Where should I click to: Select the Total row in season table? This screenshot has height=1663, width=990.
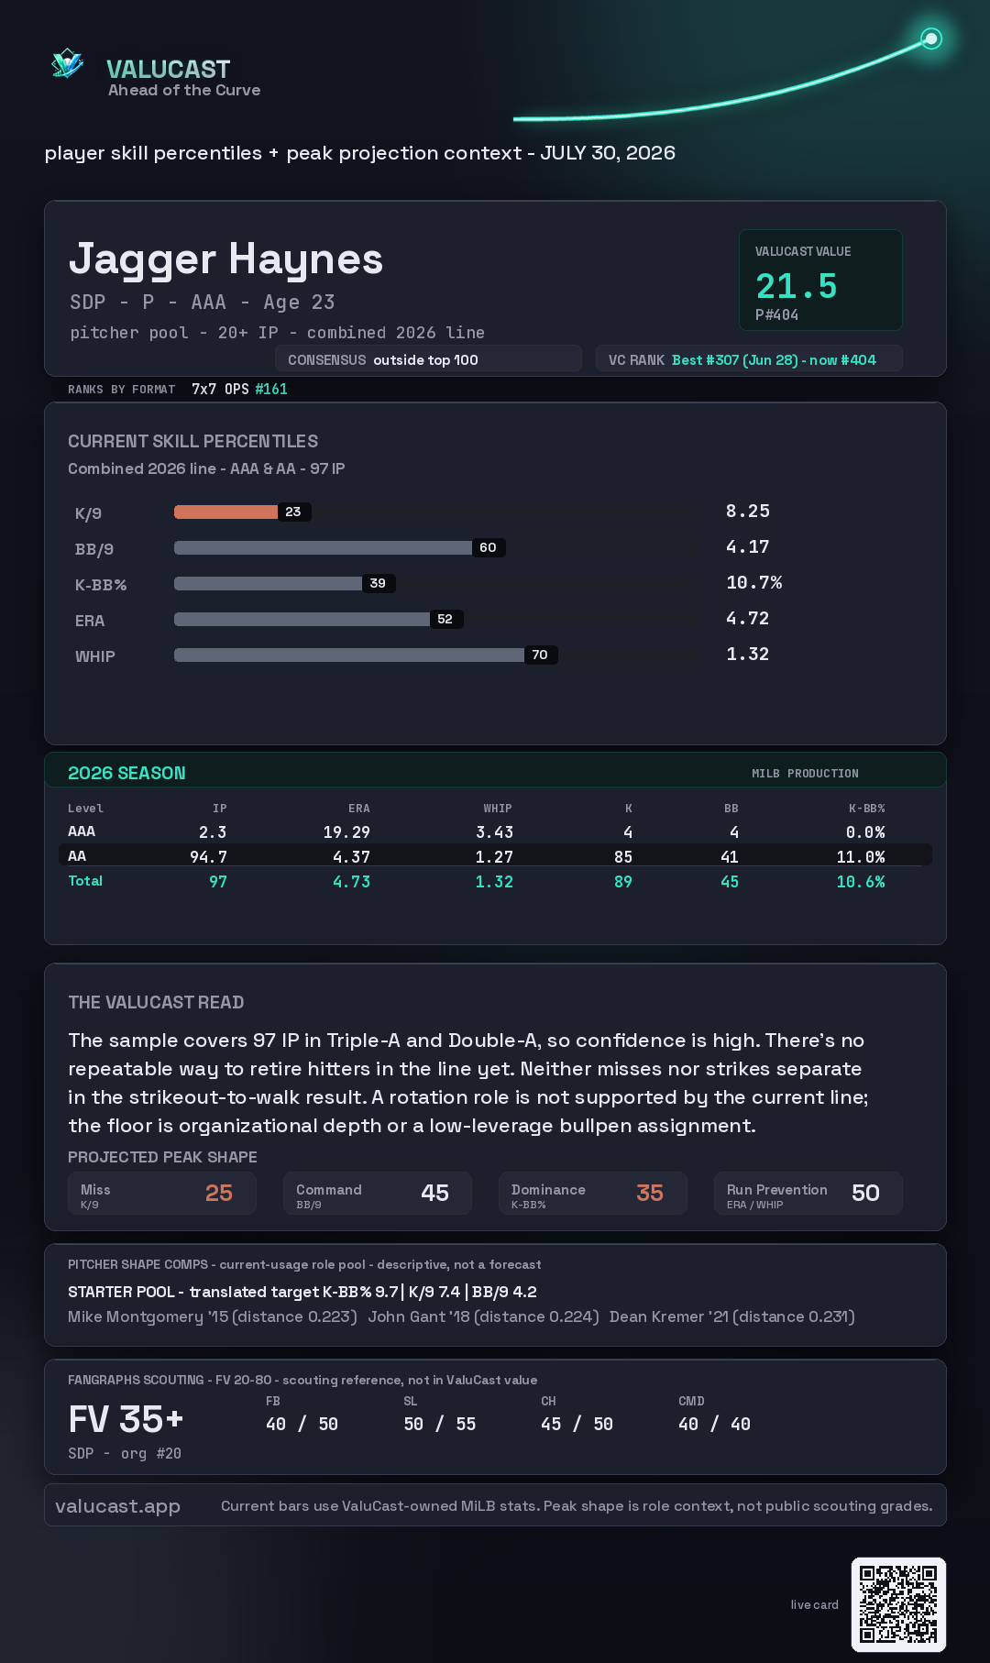495,881
